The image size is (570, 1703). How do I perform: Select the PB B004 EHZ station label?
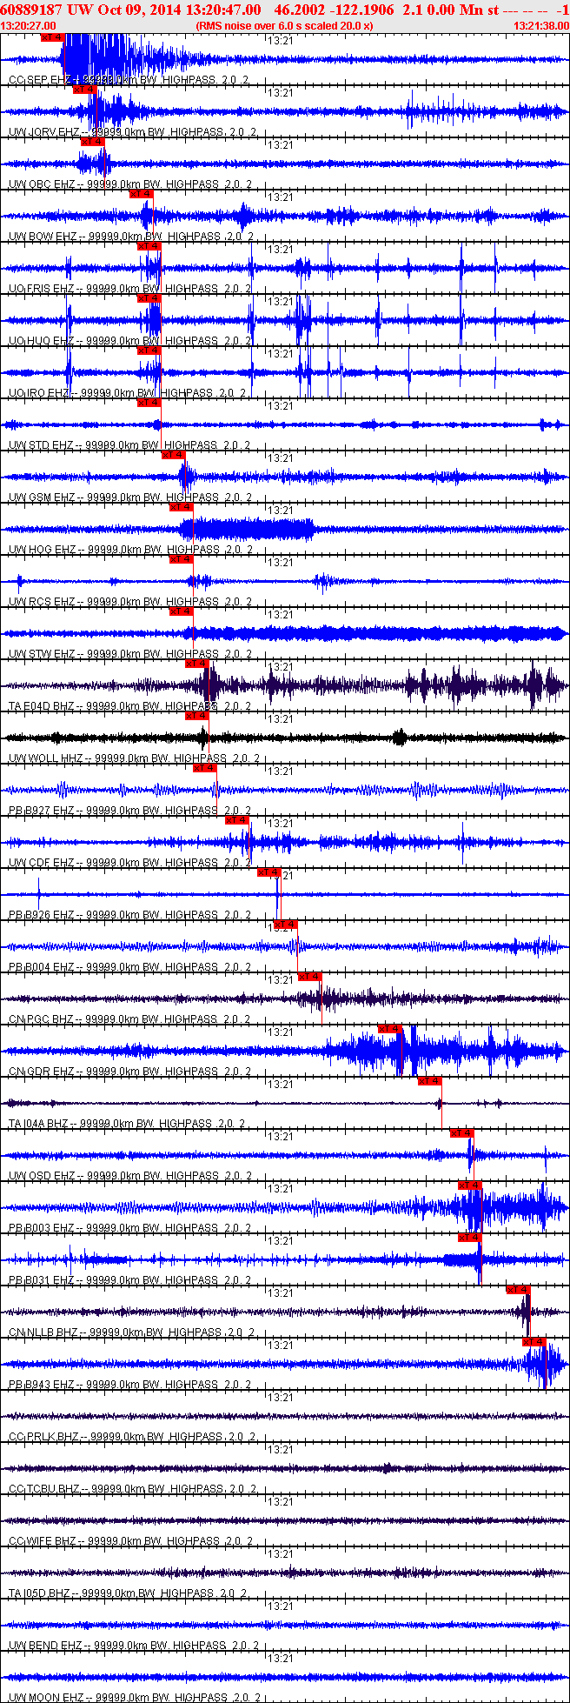(42, 967)
